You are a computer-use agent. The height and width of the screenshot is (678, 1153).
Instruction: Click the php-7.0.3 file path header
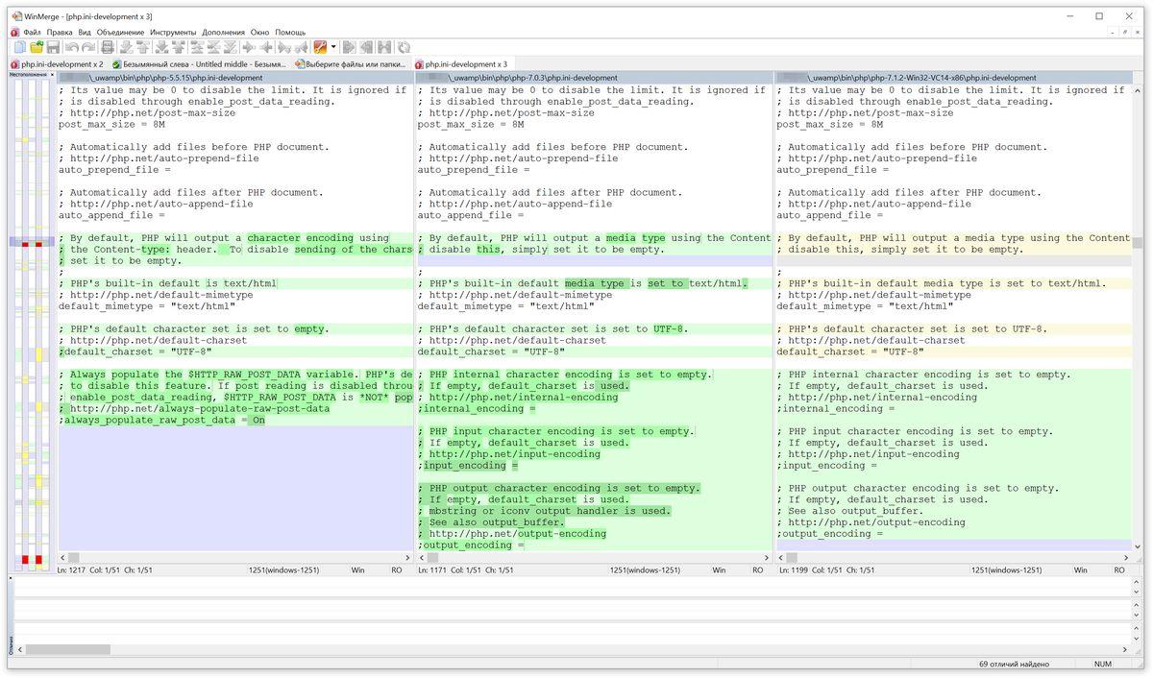[x=595, y=77]
